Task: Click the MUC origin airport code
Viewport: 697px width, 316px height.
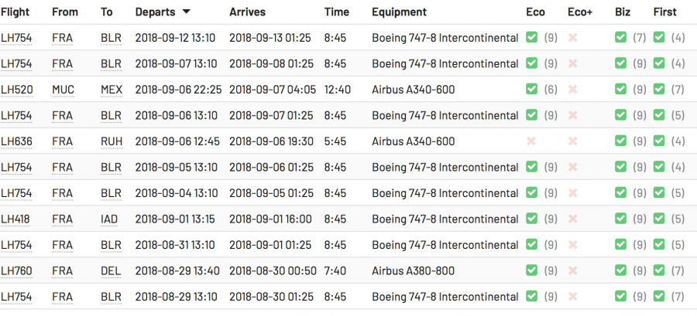Action: point(64,90)
